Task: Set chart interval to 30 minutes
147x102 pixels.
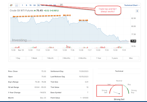Action: click(34, 5)
